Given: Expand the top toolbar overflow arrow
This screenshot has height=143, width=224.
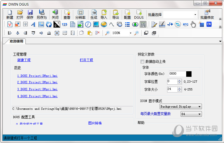Looking at the screenshot, I should click(x=220, y=19).
